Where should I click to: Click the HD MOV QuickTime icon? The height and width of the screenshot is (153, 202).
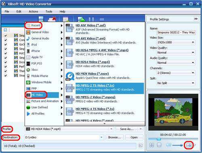tap(70, 76)
